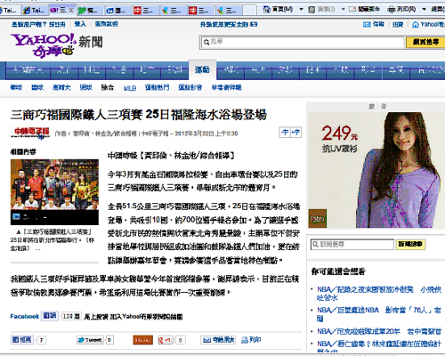Click the Yahoo! Kimo logo
Viewport: 445px width, 356px height.
point(44,45)
